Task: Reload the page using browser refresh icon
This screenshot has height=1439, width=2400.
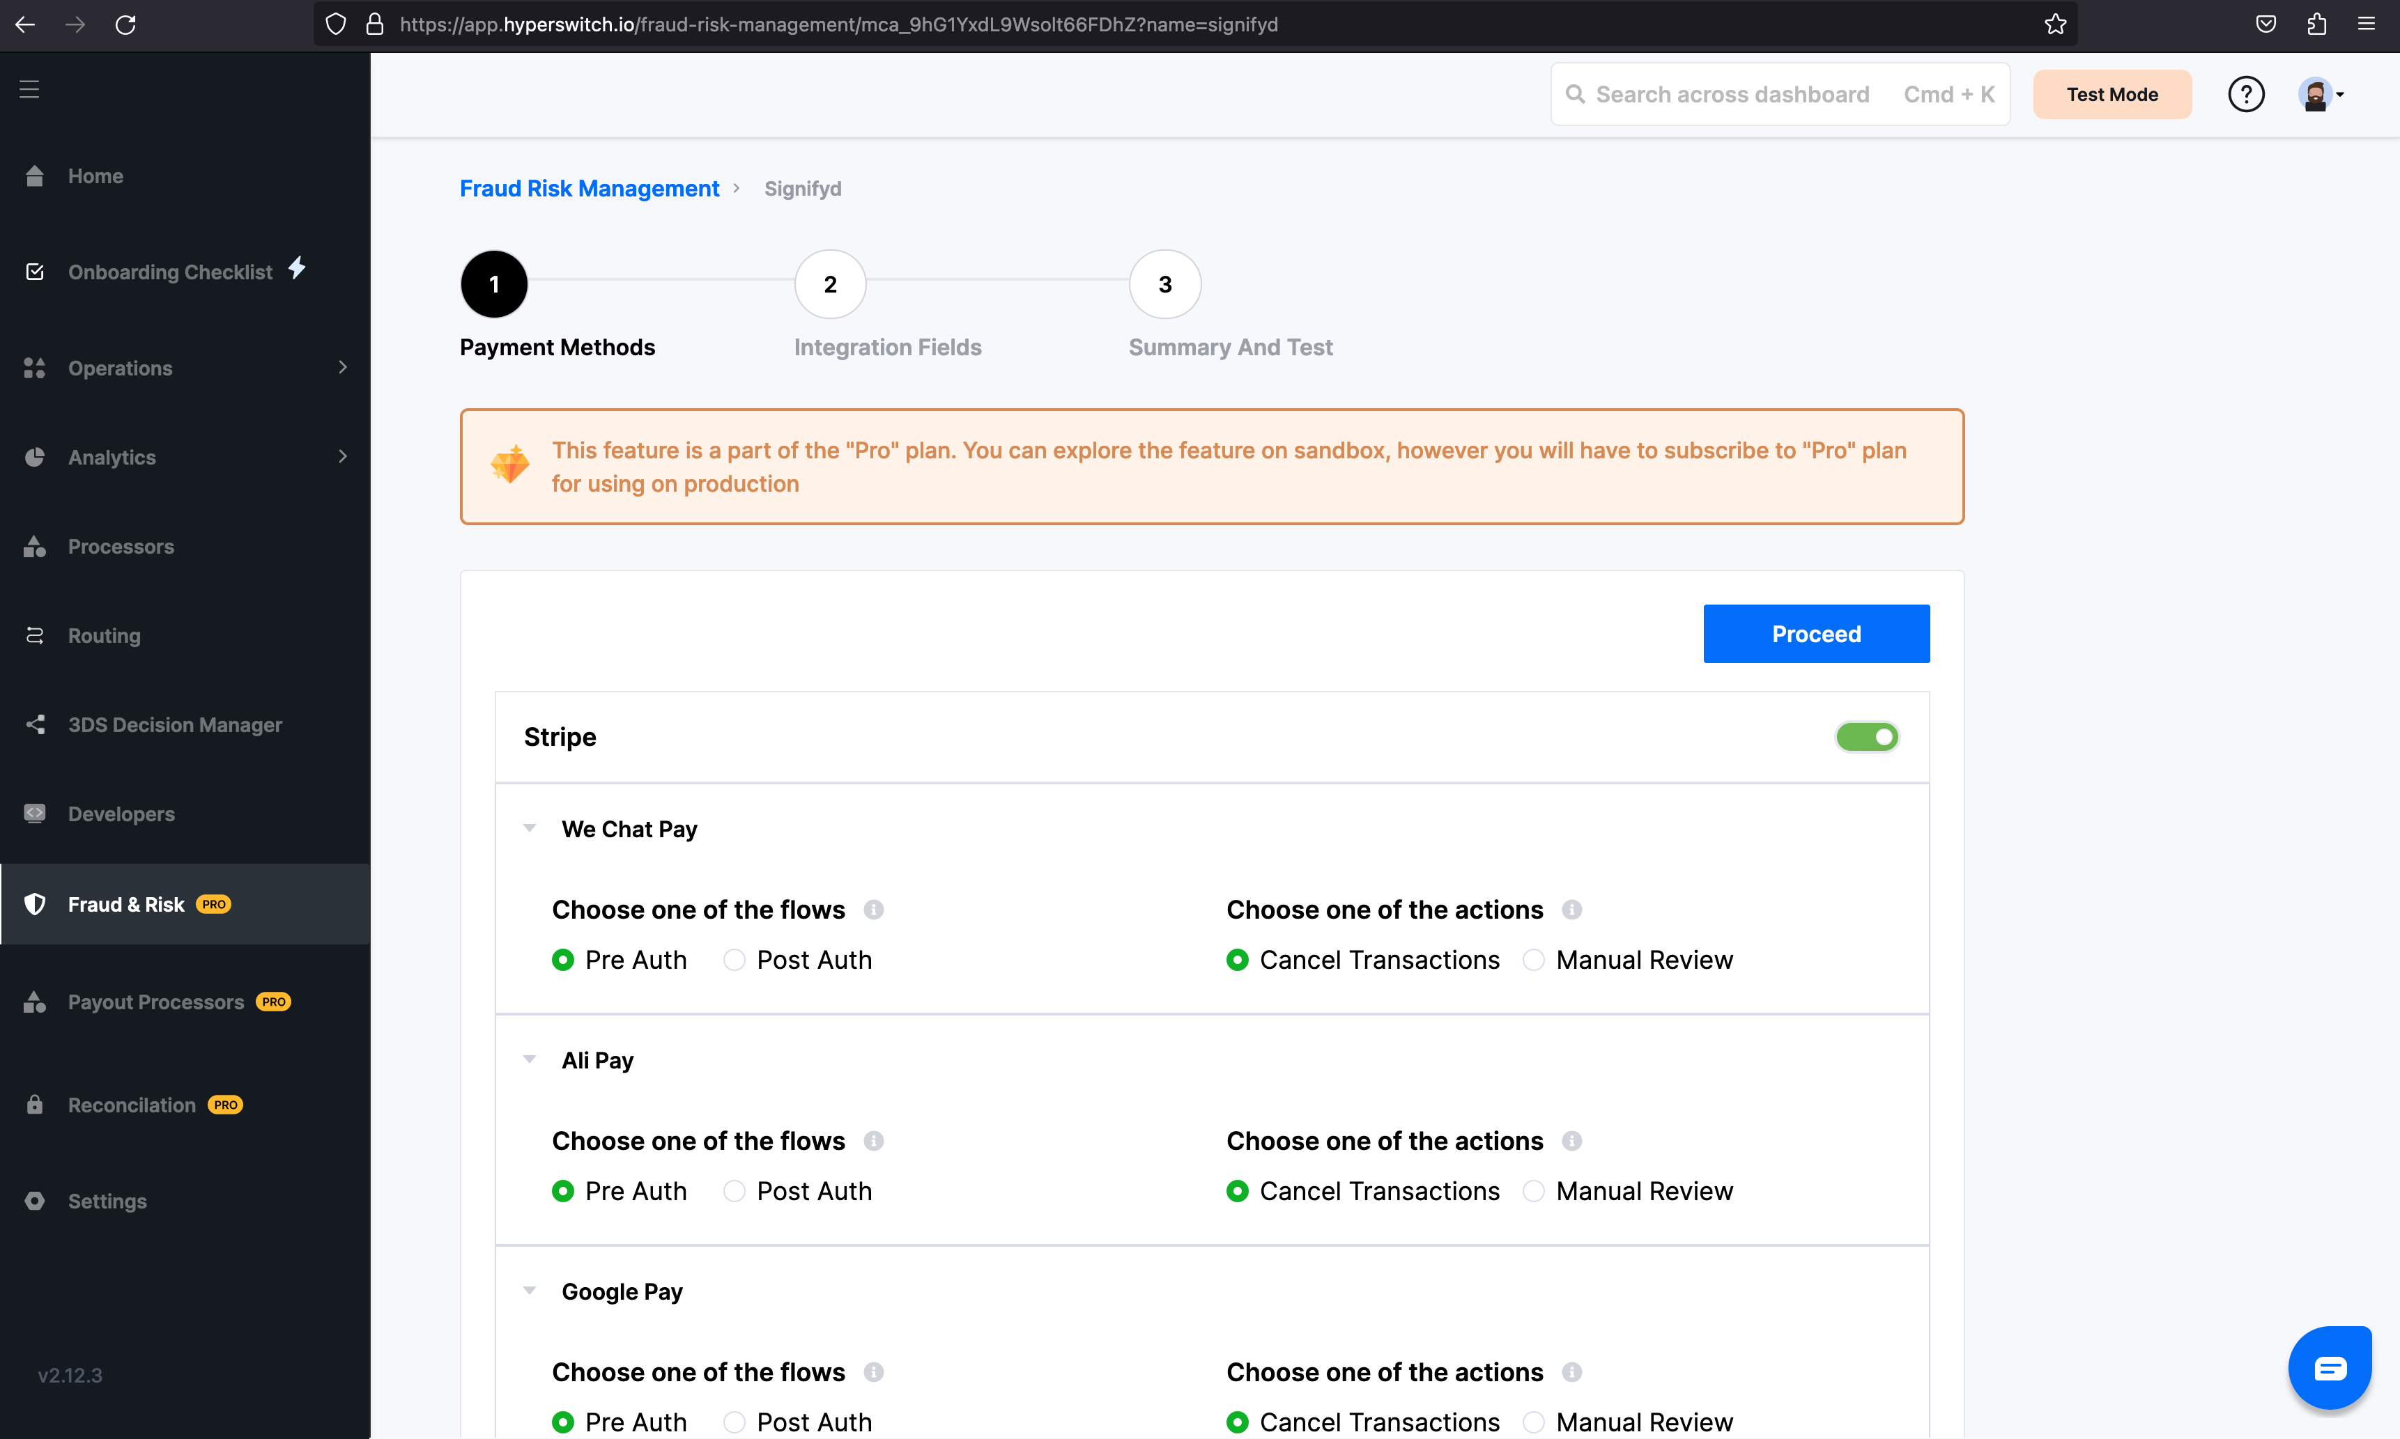Action: 125,24
